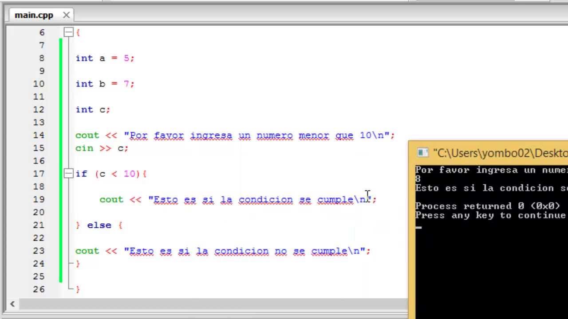Click 'Press any key to continue' in console
Screen dimensions: 568x319
click(x=490, y=215)
